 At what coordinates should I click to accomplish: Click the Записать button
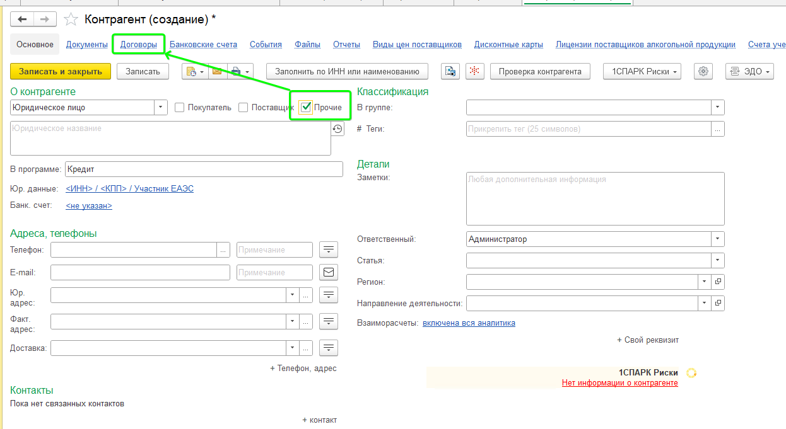click(143, 71)
